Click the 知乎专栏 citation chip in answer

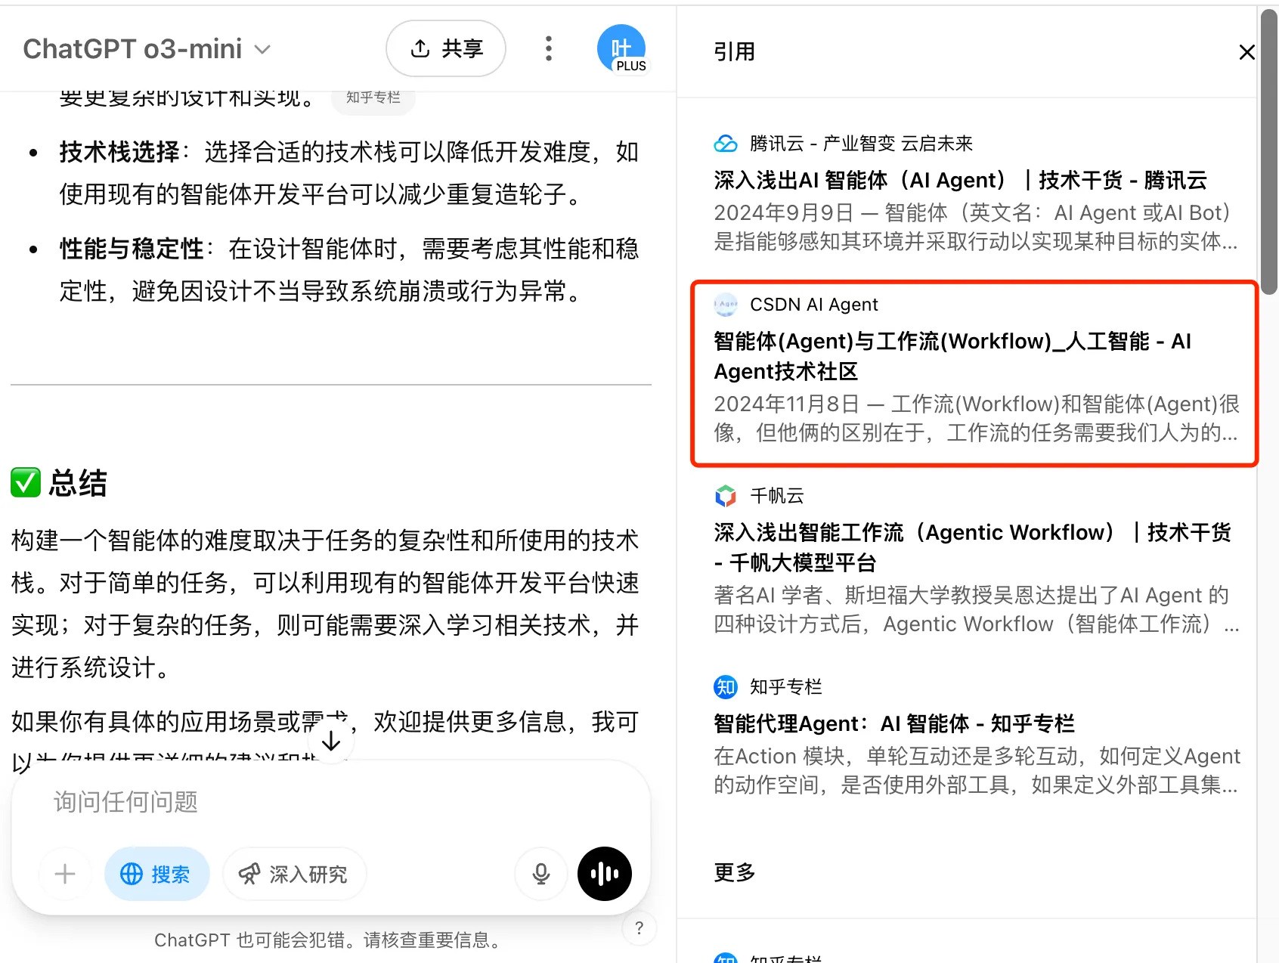tap(373, 98)
